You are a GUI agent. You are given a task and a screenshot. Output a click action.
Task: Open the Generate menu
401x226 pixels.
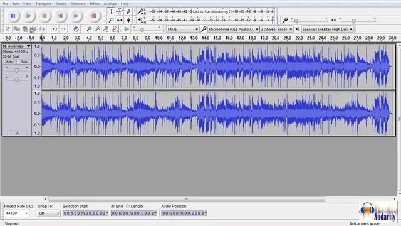[78, 4]
